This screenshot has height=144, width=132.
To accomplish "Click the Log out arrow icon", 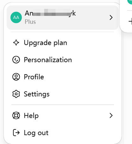I will tap(16, 133).
